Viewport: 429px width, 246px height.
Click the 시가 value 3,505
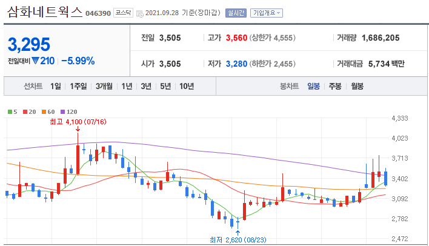(x=170, y=64)
